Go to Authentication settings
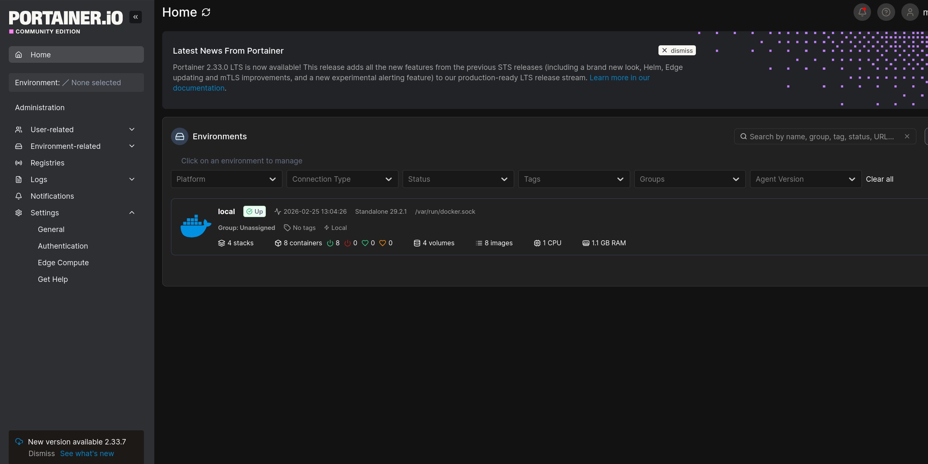Image resolution: width=928 pixels, height=464 pixels. pos(63,246)
